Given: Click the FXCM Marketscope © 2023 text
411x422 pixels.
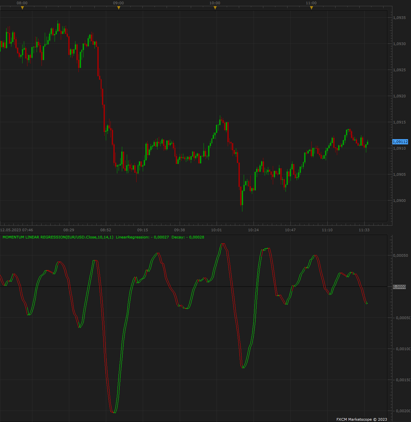Looking at the screenshot, I should coord(362,419).
